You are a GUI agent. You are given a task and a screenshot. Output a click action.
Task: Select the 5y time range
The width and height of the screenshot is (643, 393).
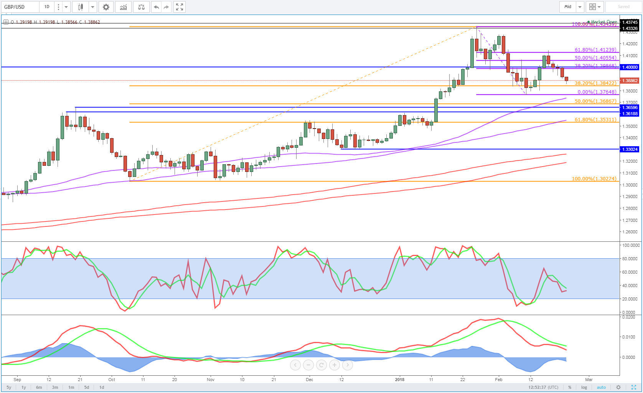9,387
